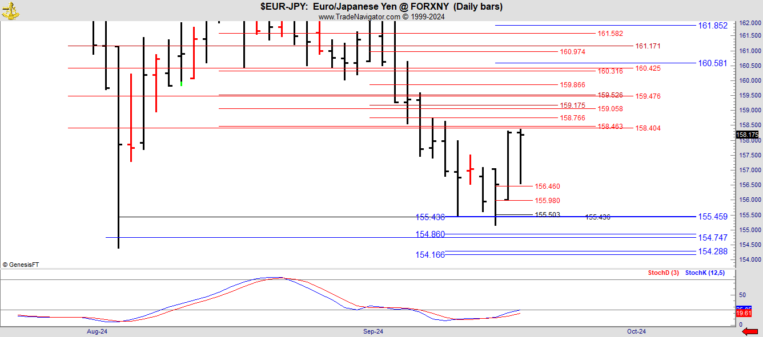Image resolution: width=763 pixels, height=337 pixels.
Task: Select the blue 160.581 level label
Action: 712,63
